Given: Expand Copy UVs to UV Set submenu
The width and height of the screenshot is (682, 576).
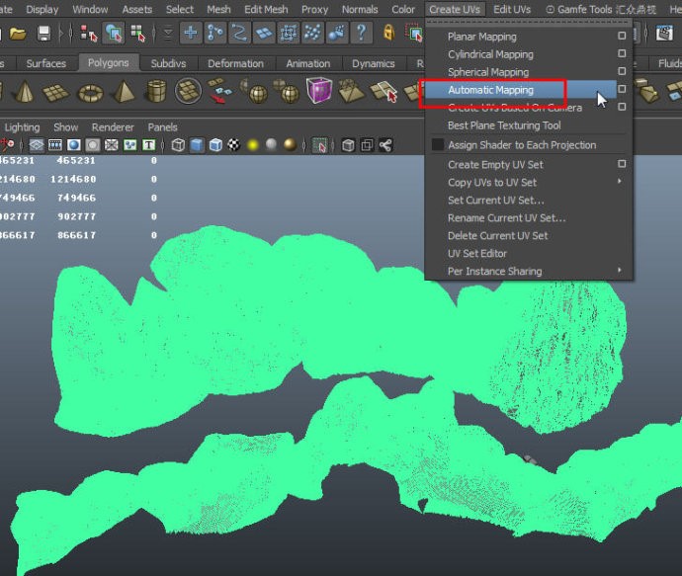Looking at the screenshot, I should click(620, 181).
